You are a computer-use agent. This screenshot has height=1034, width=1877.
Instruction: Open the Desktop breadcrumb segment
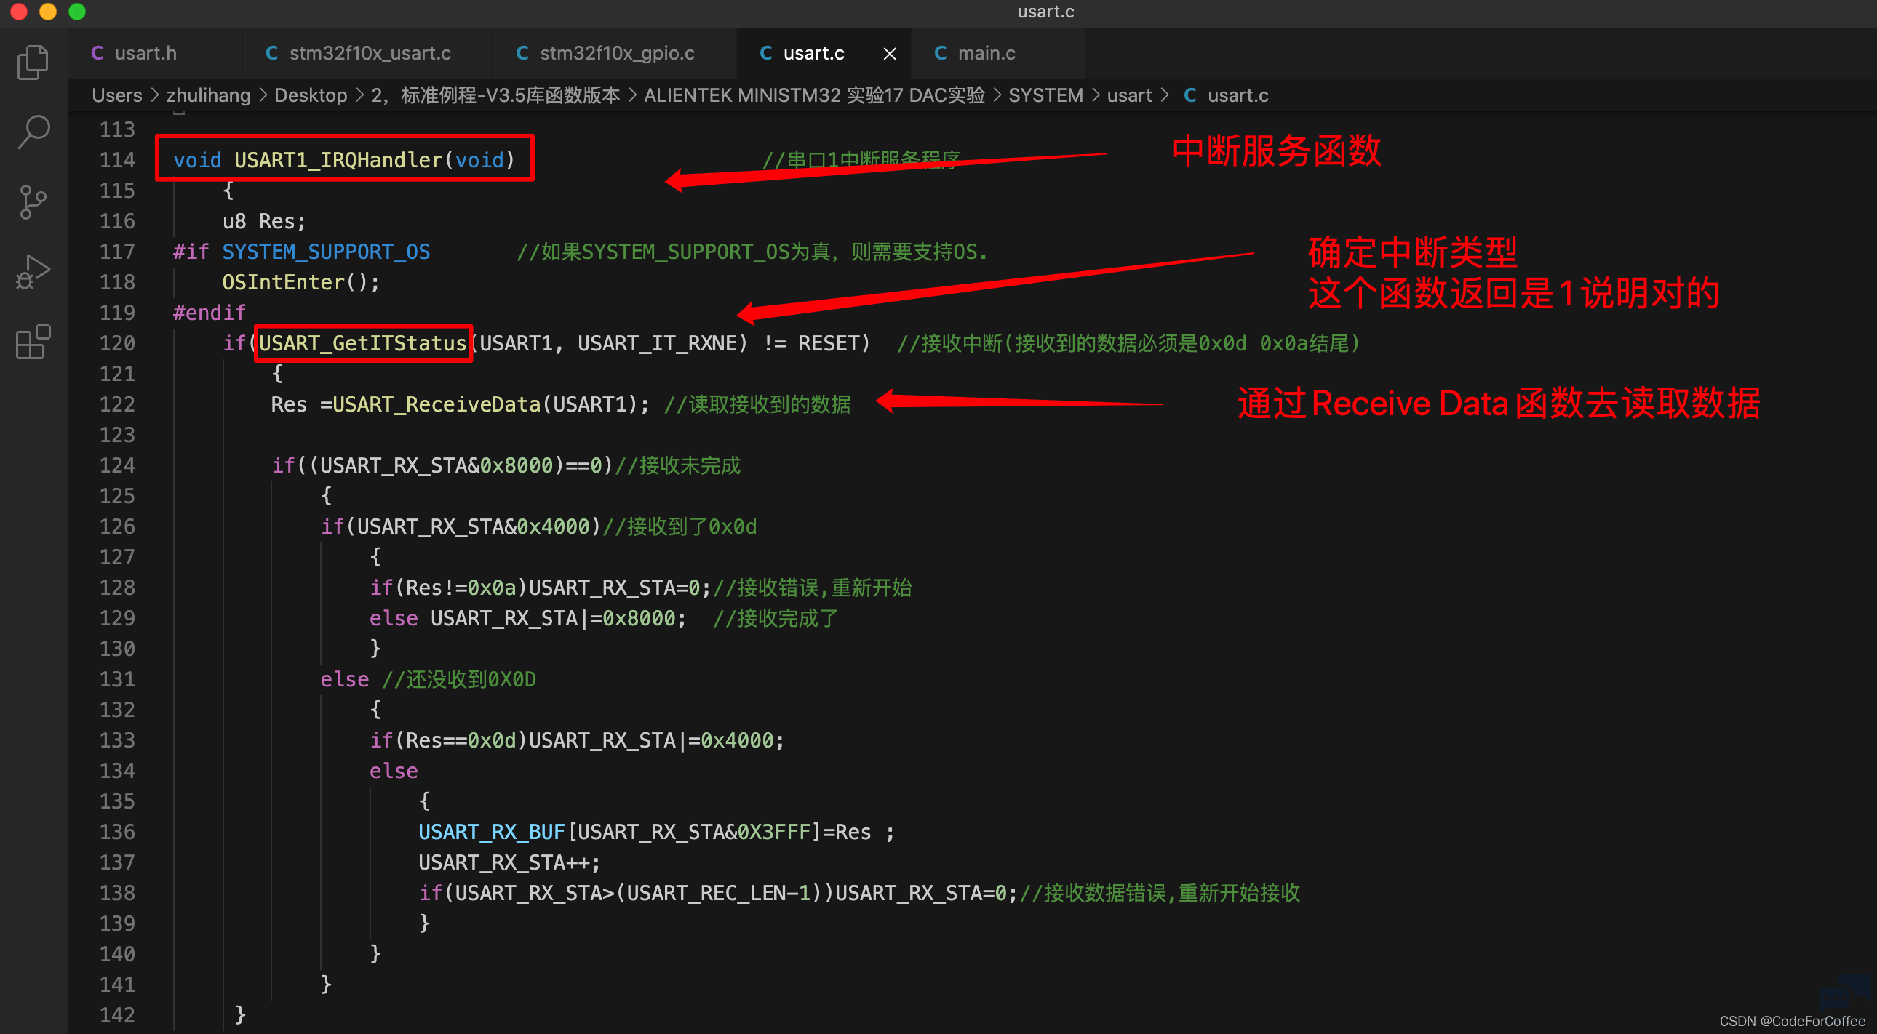[311, 95]
